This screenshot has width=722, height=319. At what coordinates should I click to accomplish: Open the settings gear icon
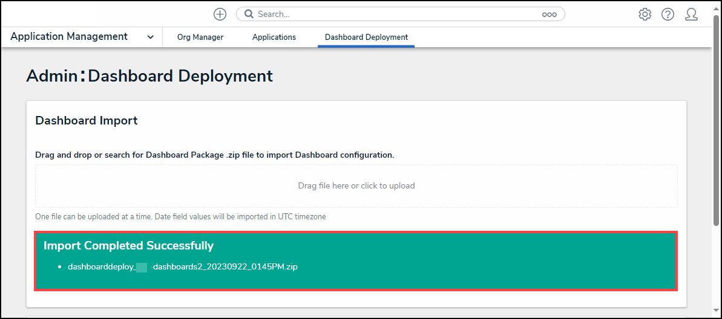tap(645, 14)
